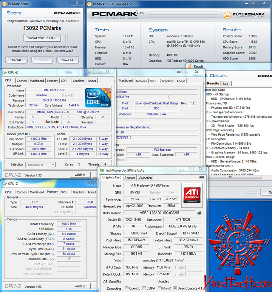Select the Physics and 3D tree entry

pos(216,103)
